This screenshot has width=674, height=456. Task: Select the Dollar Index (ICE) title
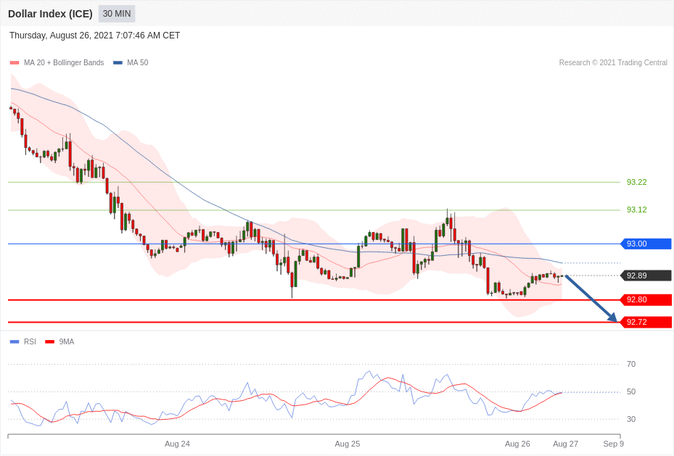pyautogui.click(x=50, y=14)
